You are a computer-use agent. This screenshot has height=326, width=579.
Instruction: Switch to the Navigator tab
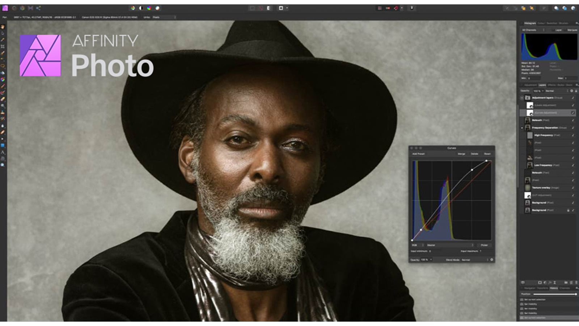point(529,288)
